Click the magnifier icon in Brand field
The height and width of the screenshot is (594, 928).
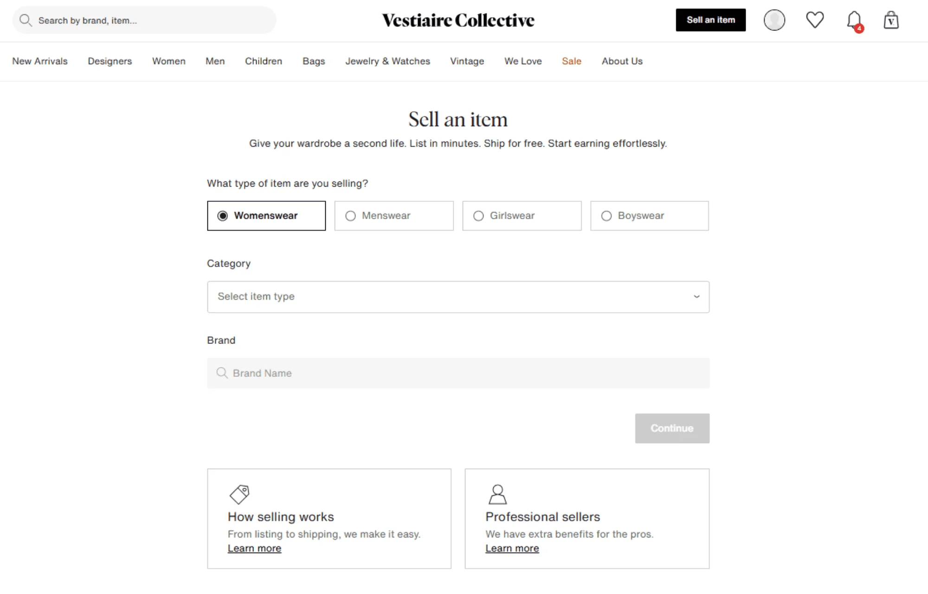(x=222, y=373)
